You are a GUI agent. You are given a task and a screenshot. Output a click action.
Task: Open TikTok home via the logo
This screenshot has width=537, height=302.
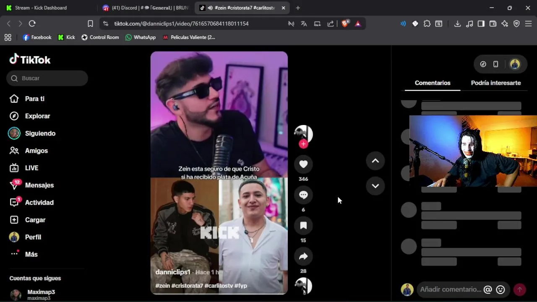click(x=30, y=60)
